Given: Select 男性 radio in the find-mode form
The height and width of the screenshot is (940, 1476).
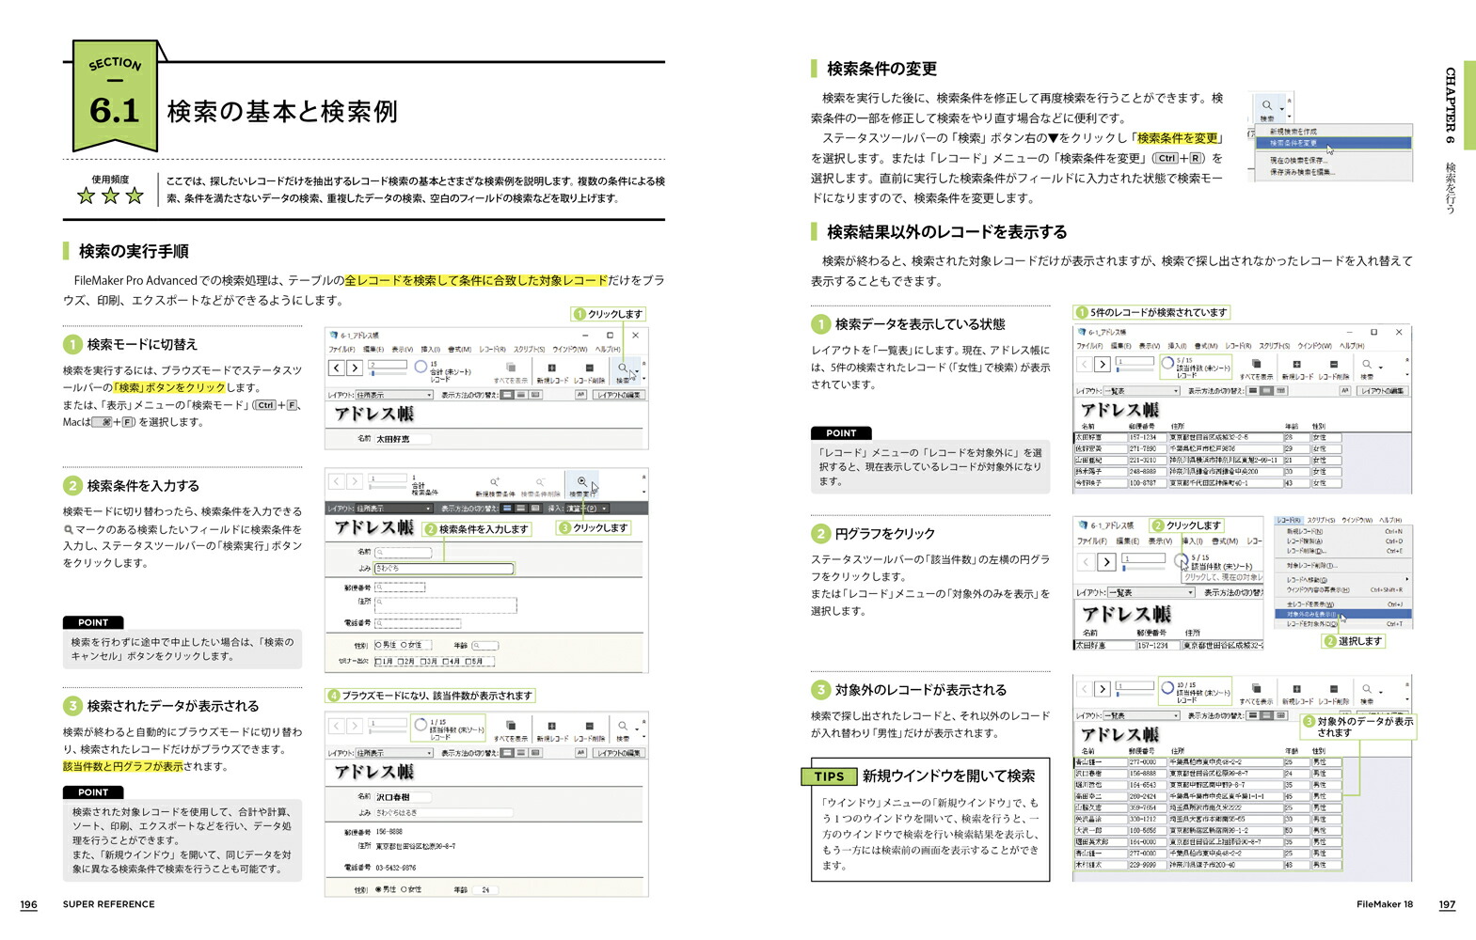Looking at the screenshot, I should click(x=378, y=646).
